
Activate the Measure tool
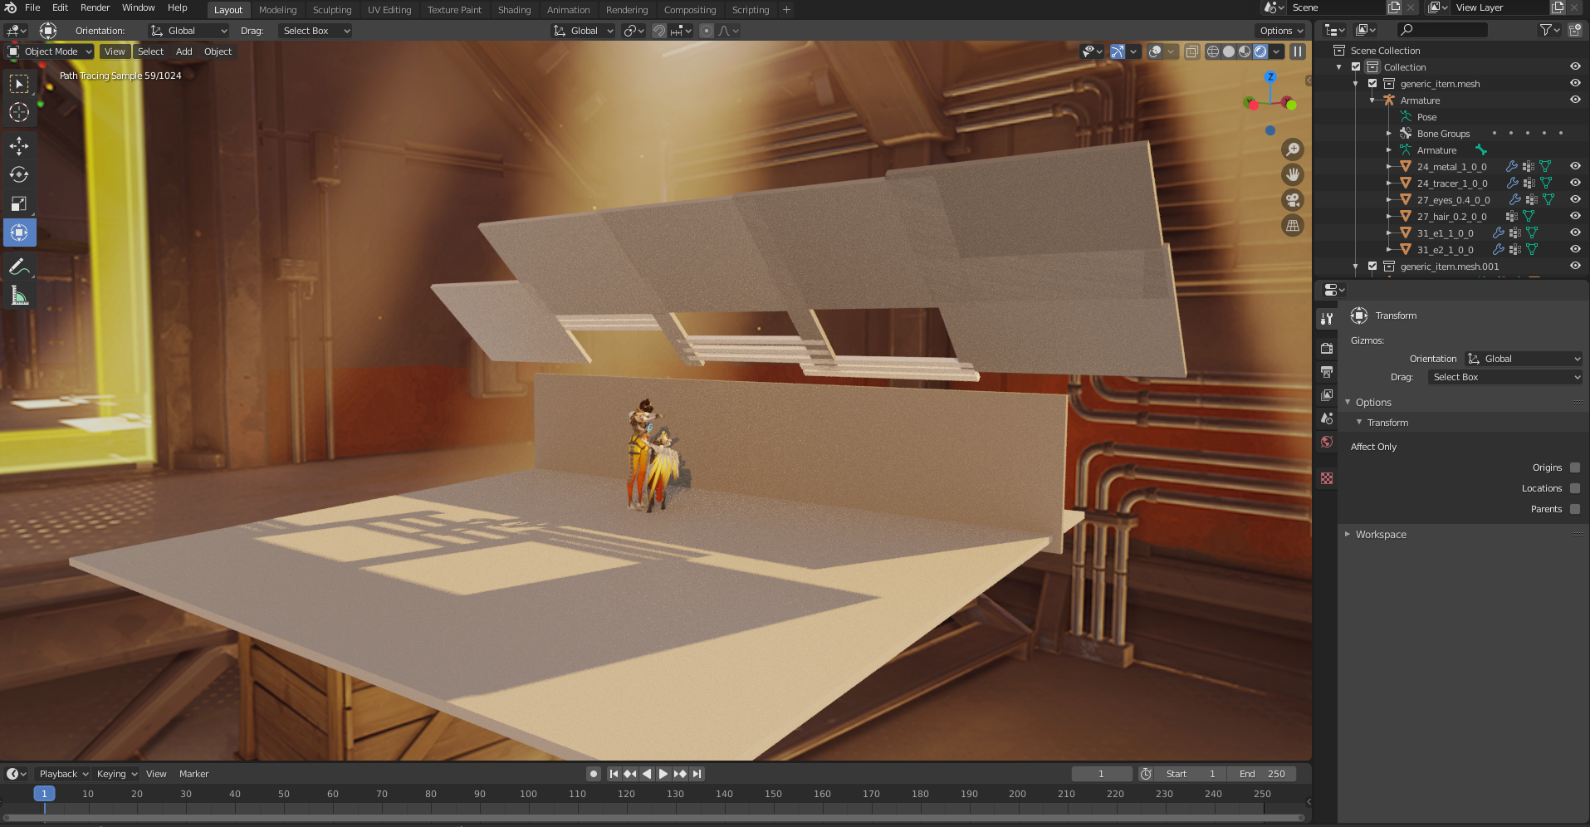(x=19, y=296)
